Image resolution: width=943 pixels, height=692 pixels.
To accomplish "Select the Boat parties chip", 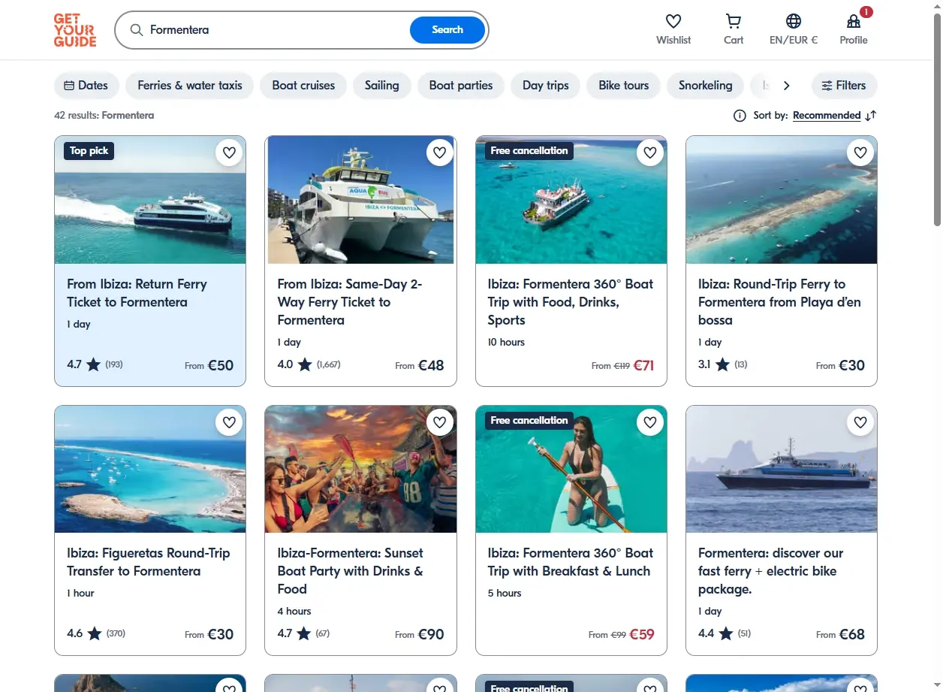I will pyautogui.click(x=461, y=86).
